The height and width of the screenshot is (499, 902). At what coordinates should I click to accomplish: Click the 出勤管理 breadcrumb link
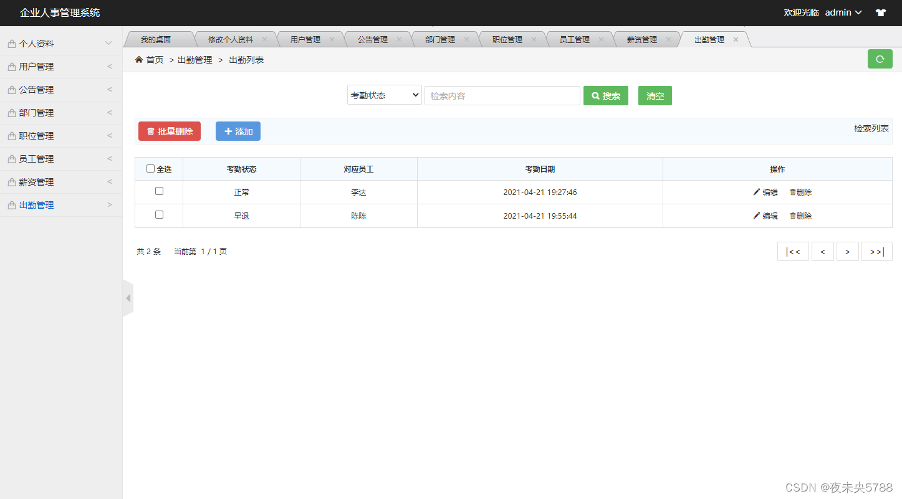[x=195, y=60]
